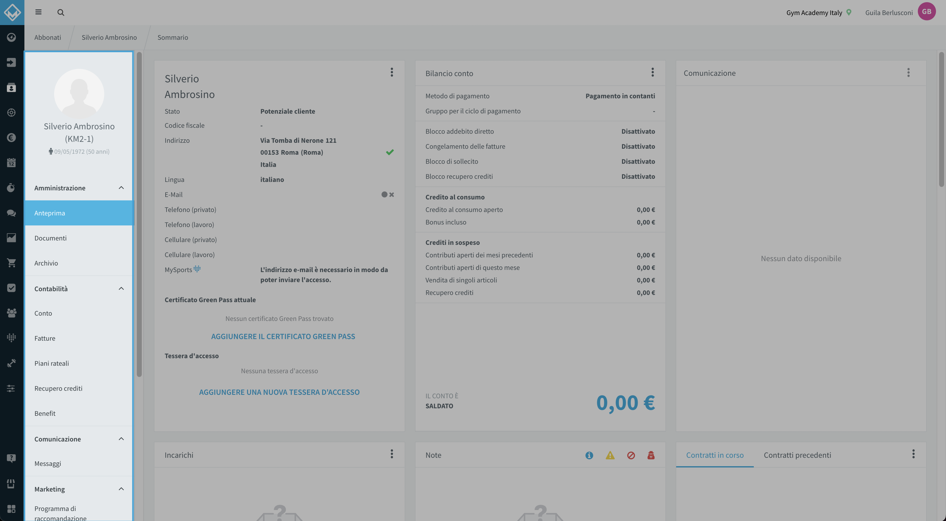Open the hamburger menu in the top bar

point(38,12)
